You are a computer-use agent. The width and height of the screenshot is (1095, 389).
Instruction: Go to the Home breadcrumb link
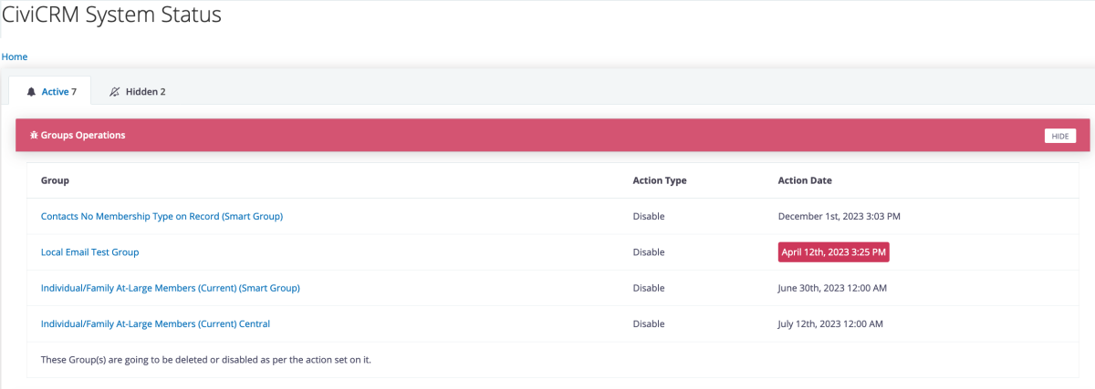15,56
